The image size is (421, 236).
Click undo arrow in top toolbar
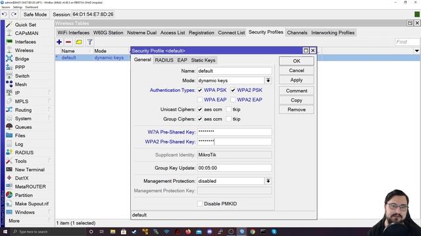coord(5,14)
